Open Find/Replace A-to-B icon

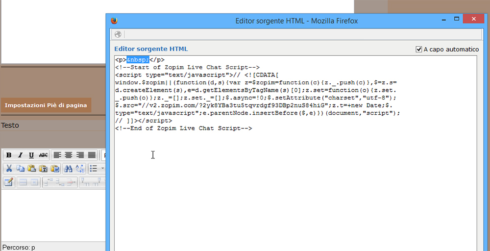click(80, 169)
